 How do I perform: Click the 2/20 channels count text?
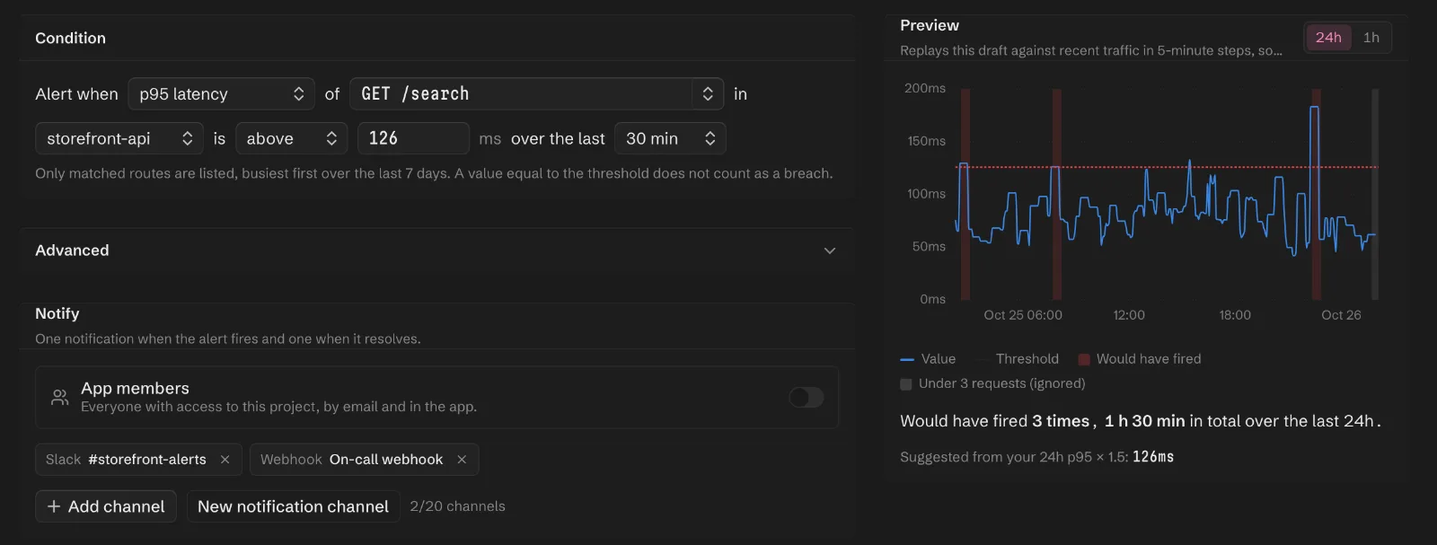point(457,506)
